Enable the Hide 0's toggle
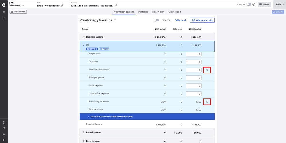The width and height of the screenshot is (286, 143). (x=156, y=20)
